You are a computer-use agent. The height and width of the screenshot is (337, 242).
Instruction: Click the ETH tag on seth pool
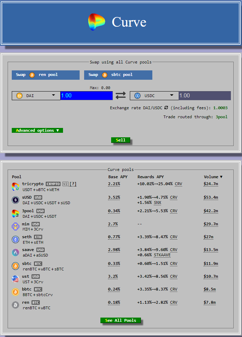[38, 237]
